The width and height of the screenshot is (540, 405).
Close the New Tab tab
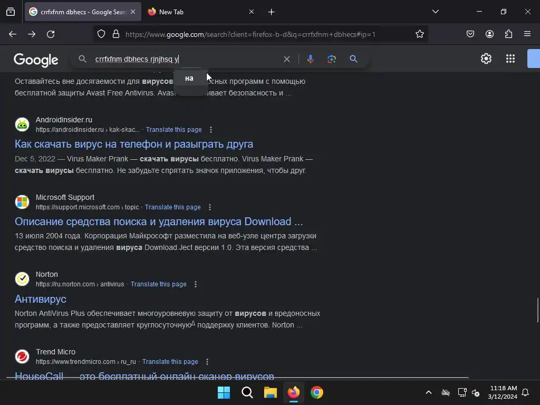pyautogui.click(x=252, y=12)
